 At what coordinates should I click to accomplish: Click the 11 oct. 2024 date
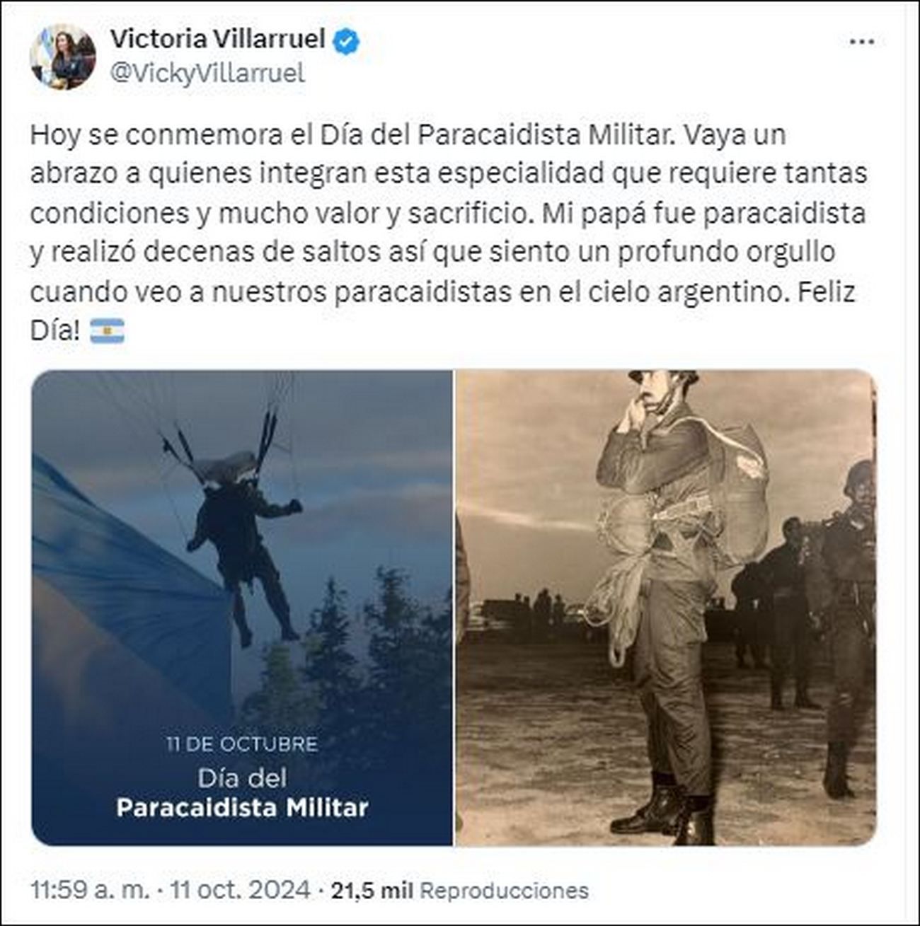pyautogui.click(x=238, y=889)
